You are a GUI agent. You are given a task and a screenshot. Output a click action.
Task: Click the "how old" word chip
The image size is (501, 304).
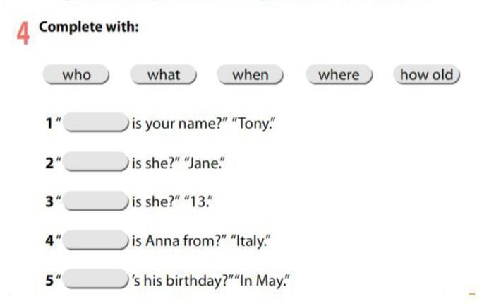click(428, 75)
